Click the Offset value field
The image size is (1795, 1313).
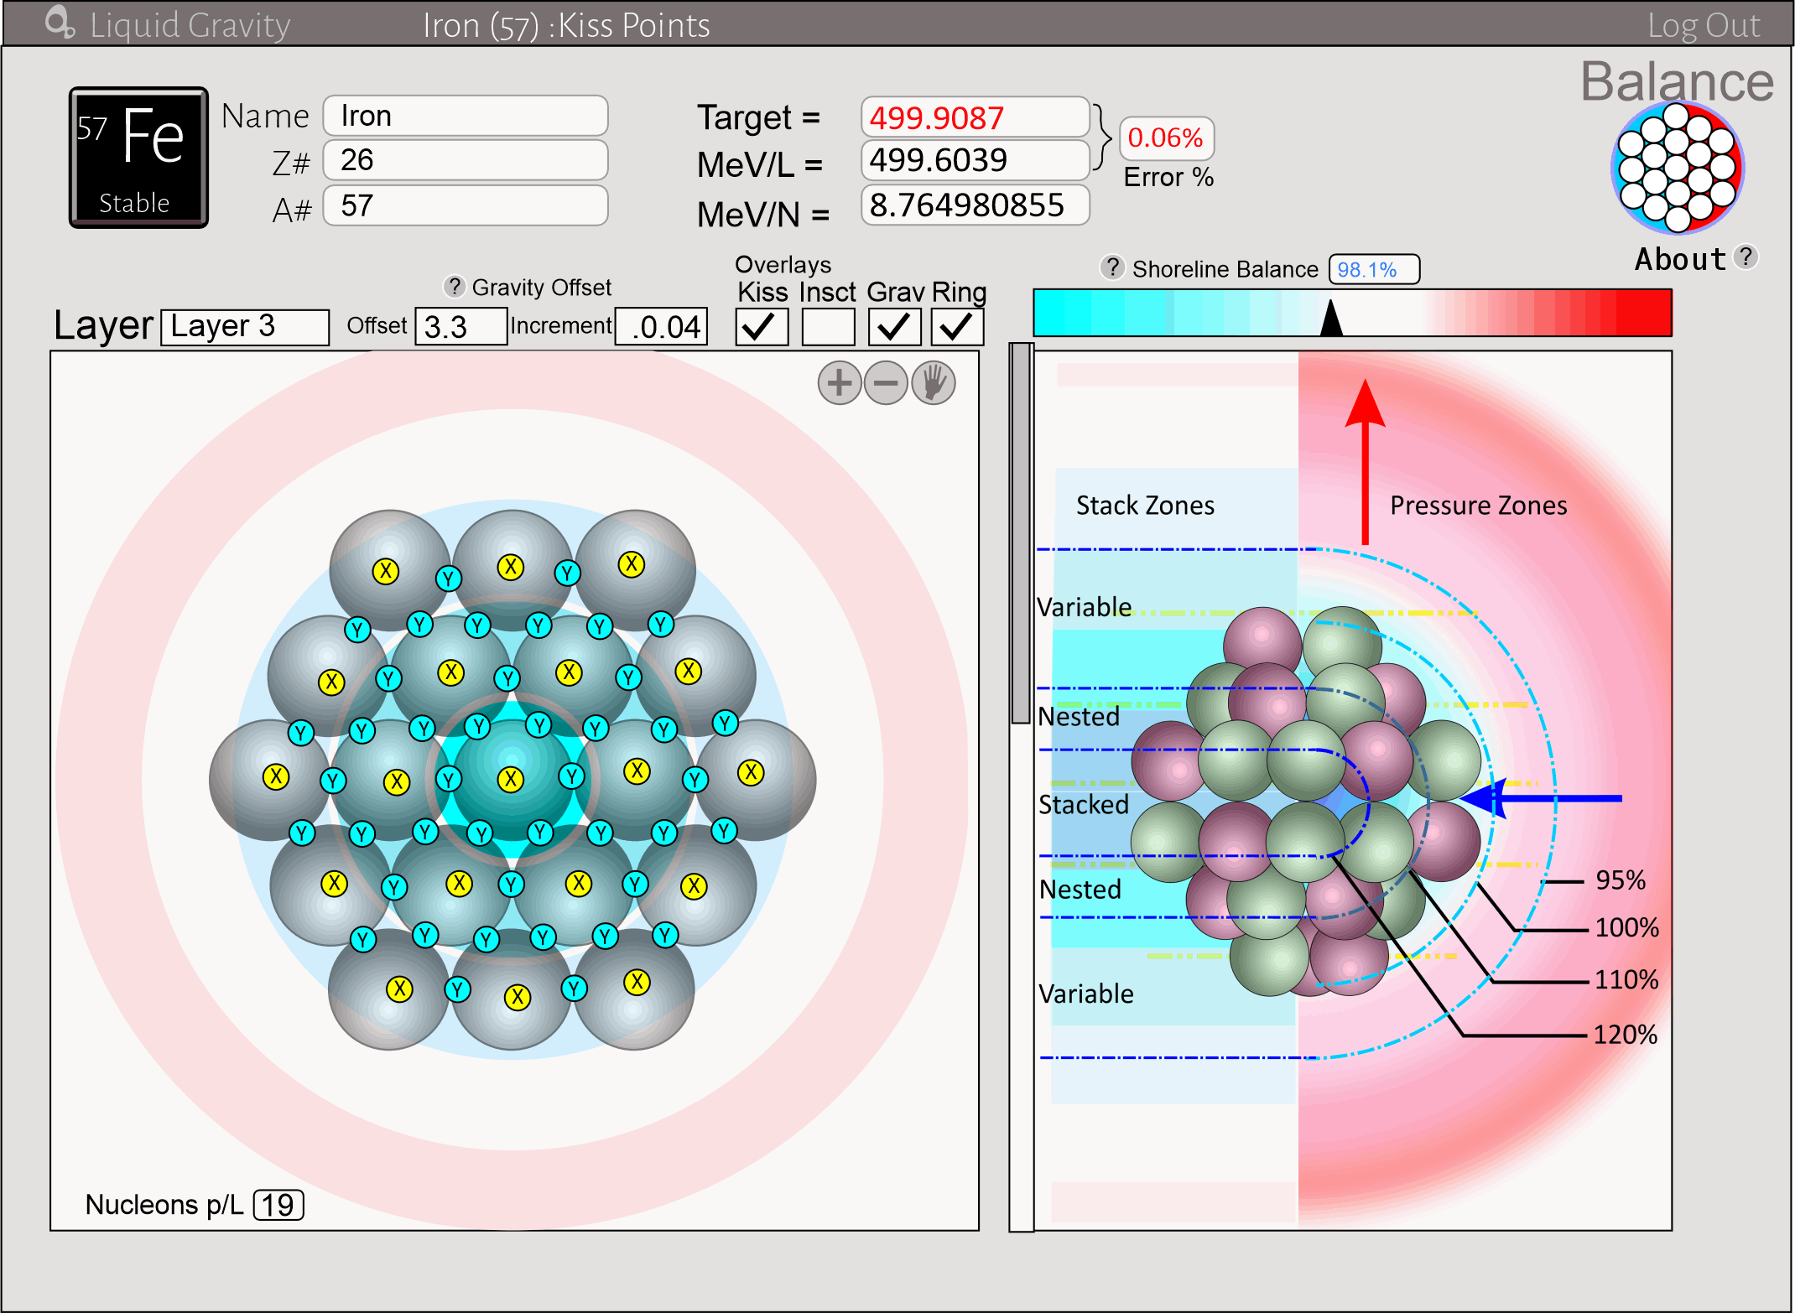tap(460, 327)
